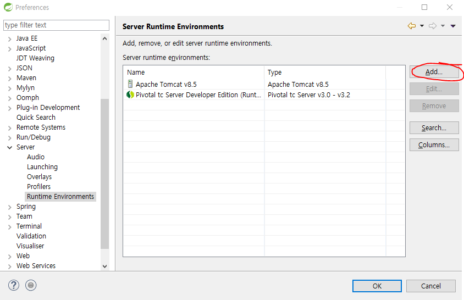Expand the Oomph tree node

click(x=10, y=98)
